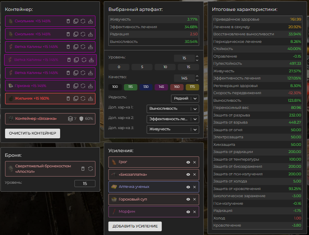Expand the Доп. хар-ка 1 dropdown
This screenshot has width=309, height=235.
point(172,109)
